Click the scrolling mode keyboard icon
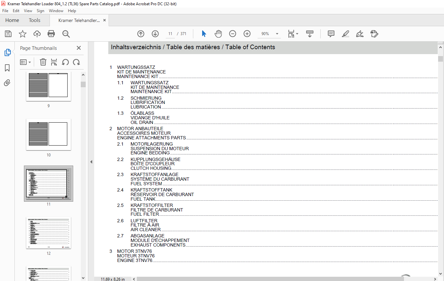Image resolution: width=444 pixels, height=281 pixels. click(310, 34)
